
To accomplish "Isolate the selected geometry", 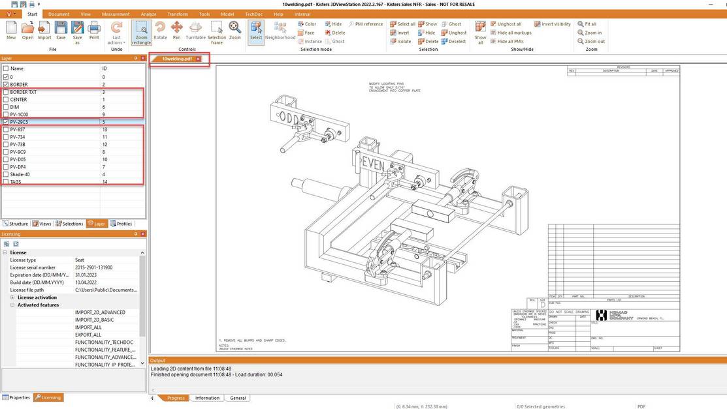I will [400, 41].
